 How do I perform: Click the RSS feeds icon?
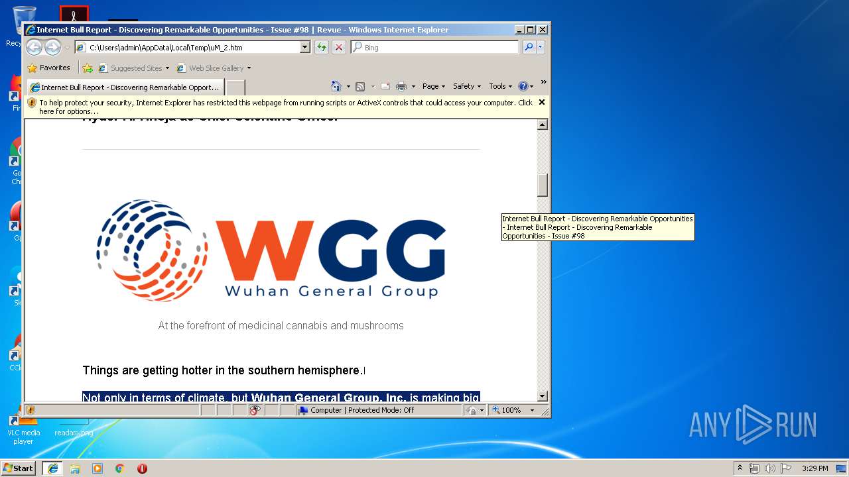pos(360,86)
